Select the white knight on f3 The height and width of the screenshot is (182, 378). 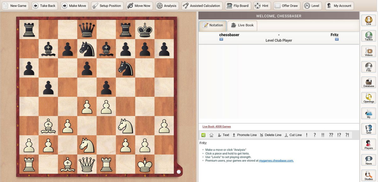[125, 125]
